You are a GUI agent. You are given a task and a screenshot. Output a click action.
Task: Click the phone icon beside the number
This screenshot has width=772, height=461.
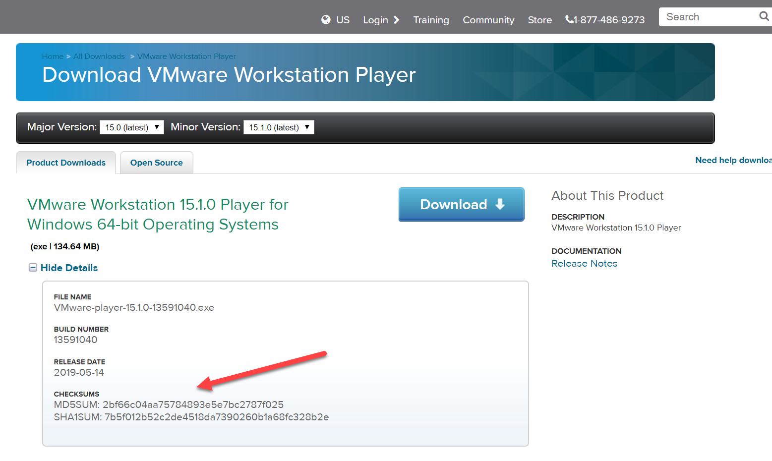coord(569,20)
